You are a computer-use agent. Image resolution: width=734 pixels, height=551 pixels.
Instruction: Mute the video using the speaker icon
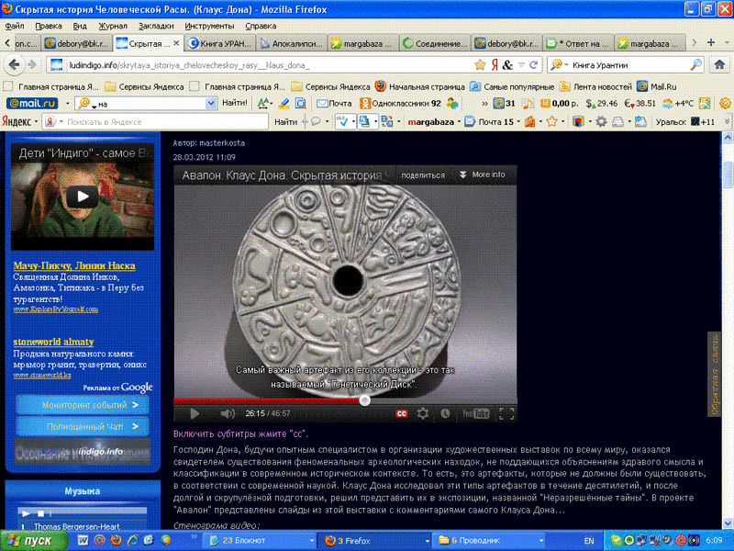228,413
